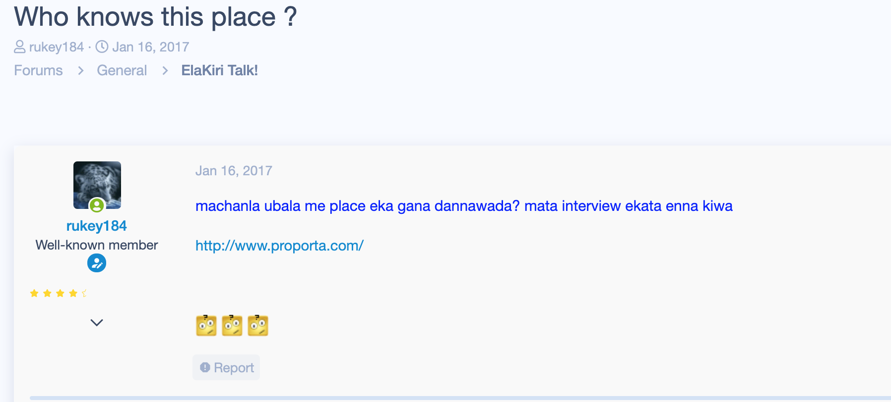Screen dimensions: 891x402
Task: Go to ElaKiri Talk! breadcrumb
Action: [219, 70]
